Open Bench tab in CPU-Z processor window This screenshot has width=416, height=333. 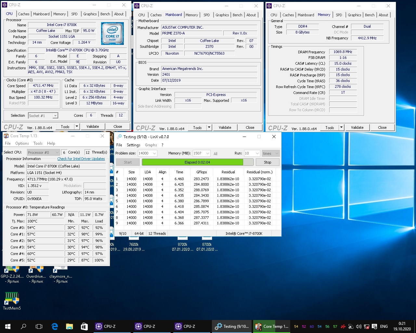pos(105,14)
